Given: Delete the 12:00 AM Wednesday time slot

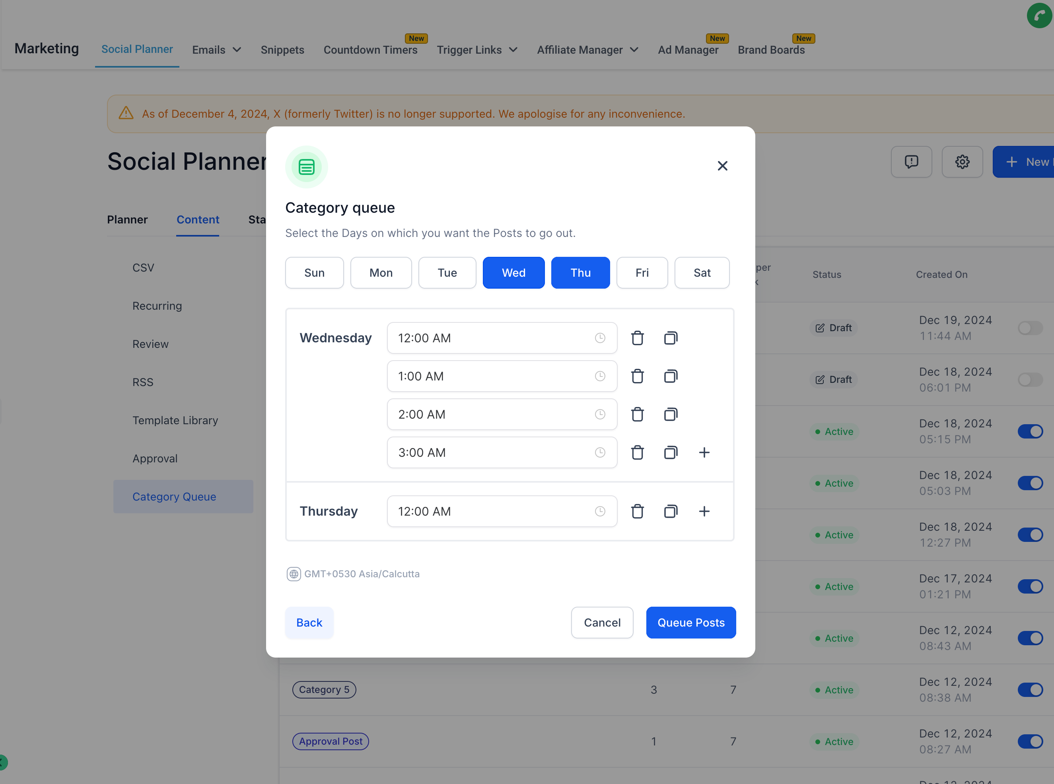Looking at the screenshot, I should click(637, 338).
